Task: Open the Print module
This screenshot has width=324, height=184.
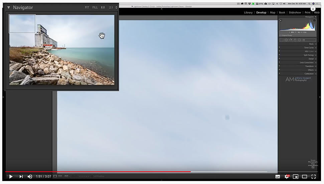Action: click(x=308, y=13)
